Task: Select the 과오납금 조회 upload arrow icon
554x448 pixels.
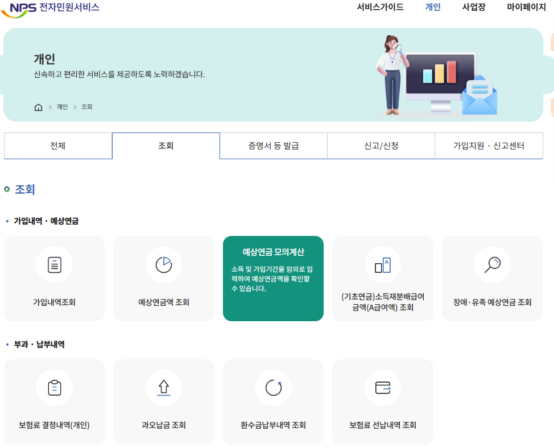Action: click(x=163, y=388)
